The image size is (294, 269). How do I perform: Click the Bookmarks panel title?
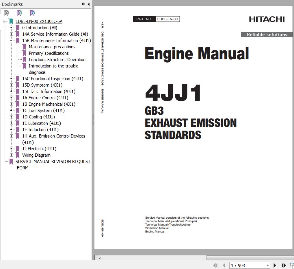(12, 4)
